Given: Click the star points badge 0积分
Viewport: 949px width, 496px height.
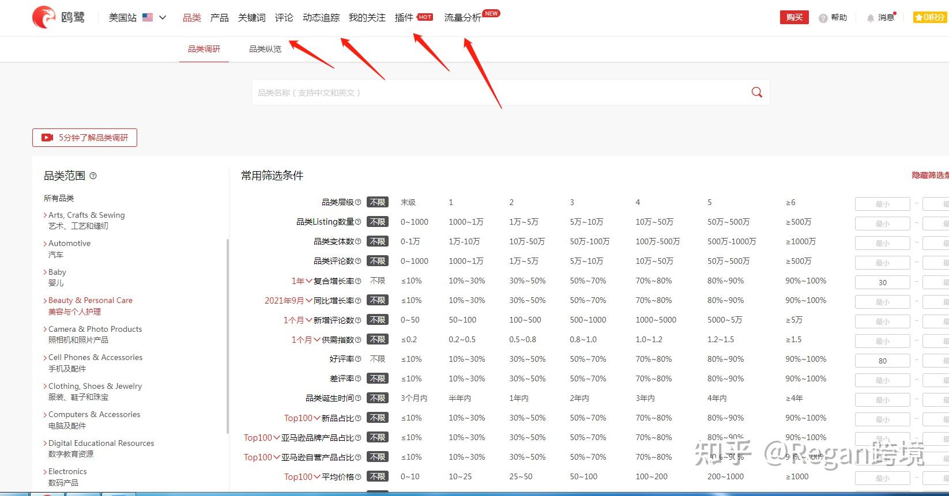Looking at the screenshot, I should coord(929,17).
